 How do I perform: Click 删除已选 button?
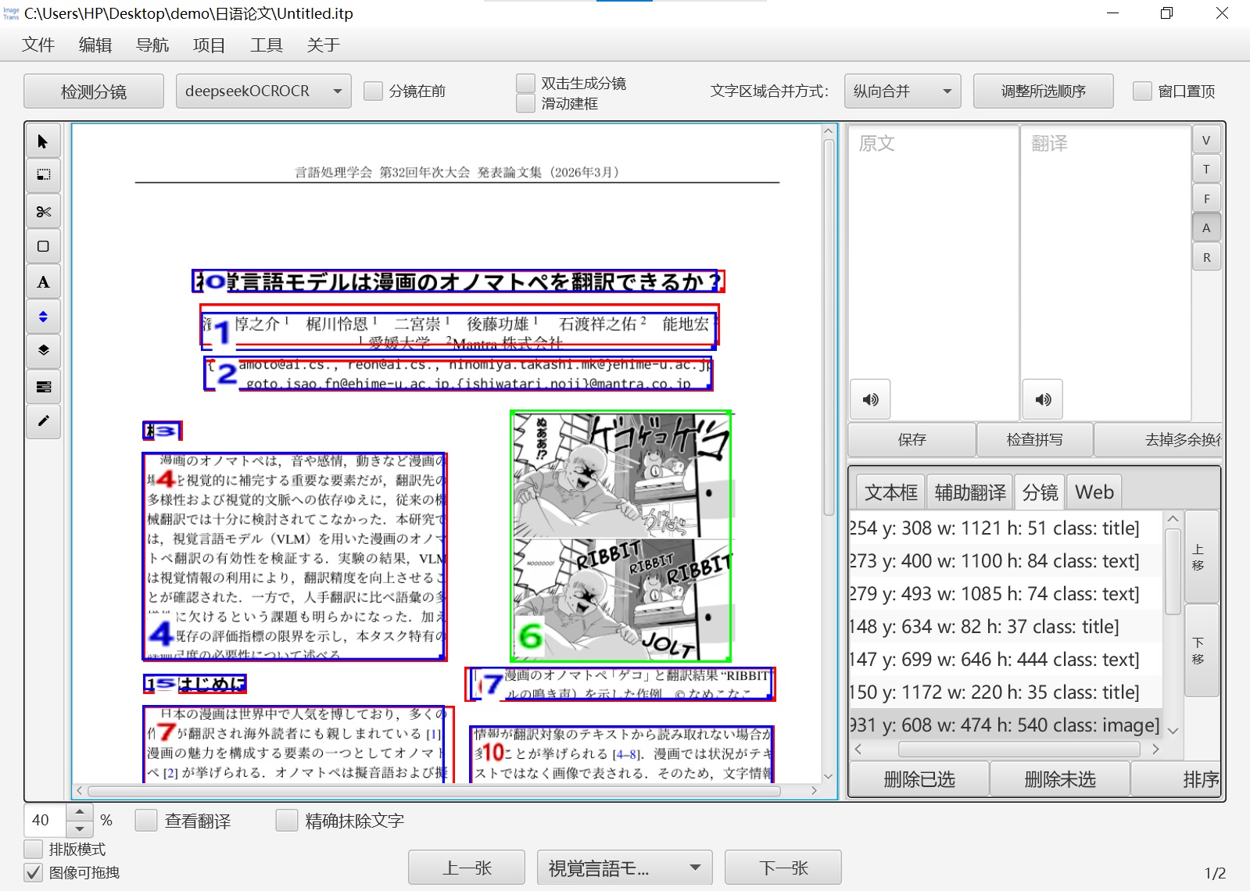point(919,779)
